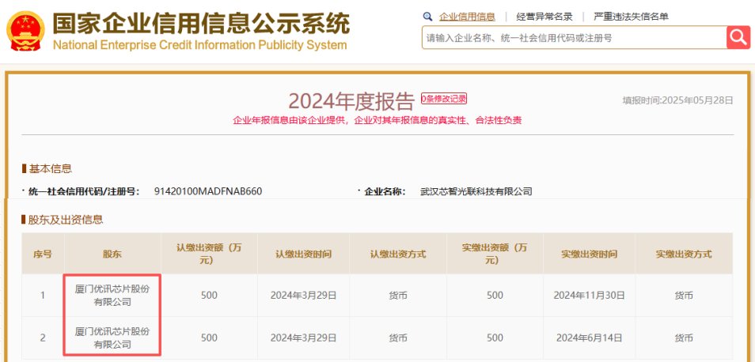Click the 认缴出资时间 column header
Viewport: 755px width, 362px height.
pyautogui.click(x=303, y=254)
